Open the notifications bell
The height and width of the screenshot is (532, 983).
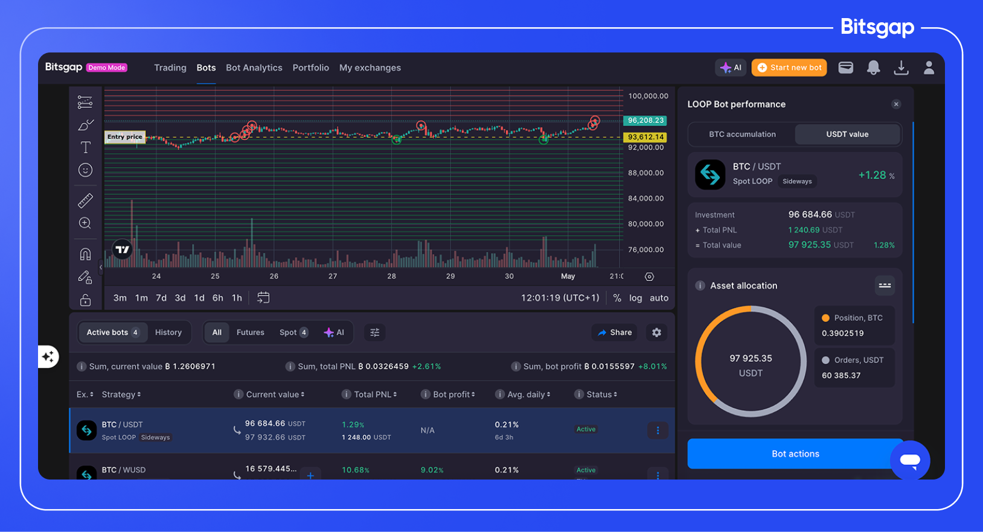(873, 68)
